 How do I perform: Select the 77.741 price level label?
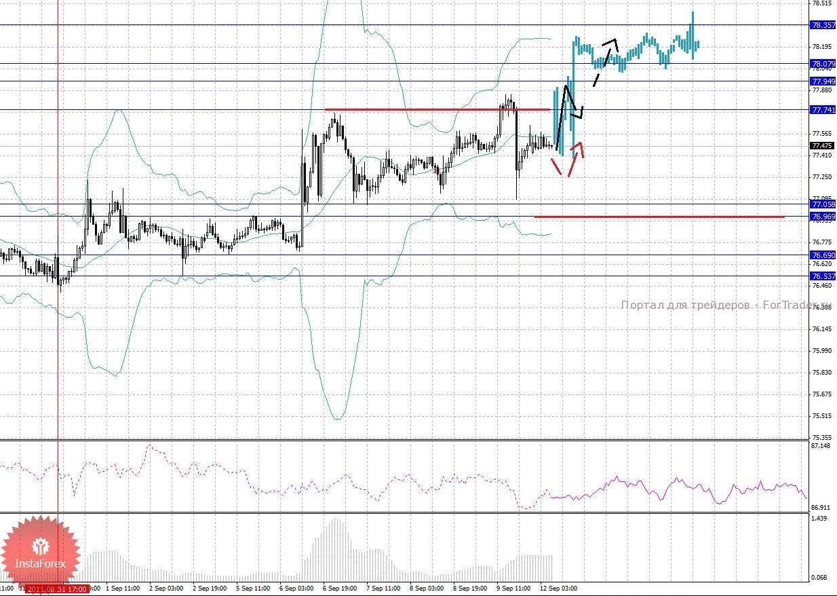[823, 110]
